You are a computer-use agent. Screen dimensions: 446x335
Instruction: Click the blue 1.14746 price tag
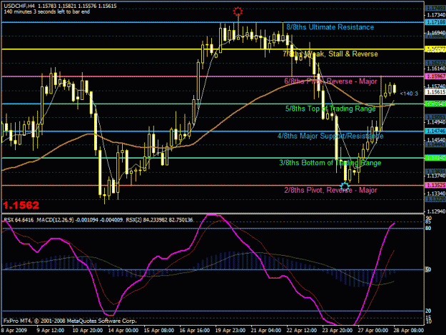click(435, 131)
